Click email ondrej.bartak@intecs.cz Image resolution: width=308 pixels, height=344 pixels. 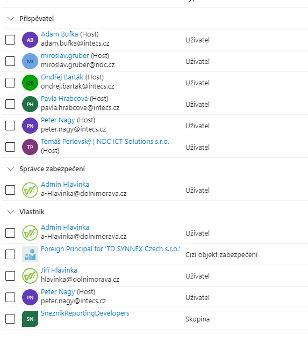(77, 86)
